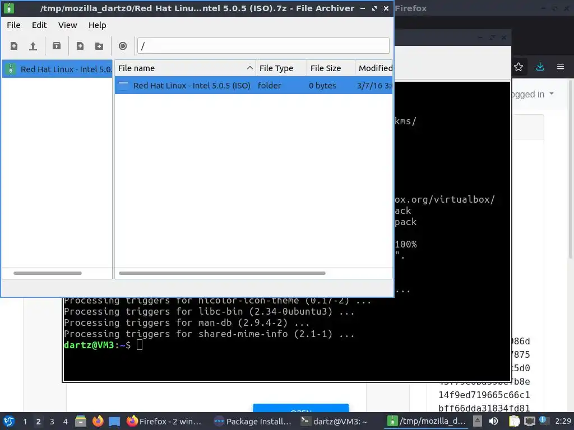The image size is (574, 430).
Task: Click the Open archive upload-arrow icon
Action: tap(33, 46)
